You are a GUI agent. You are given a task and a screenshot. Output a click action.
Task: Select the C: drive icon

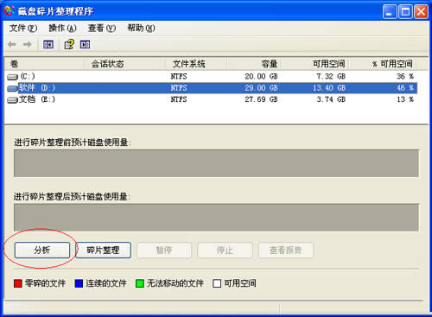point(12,77)
